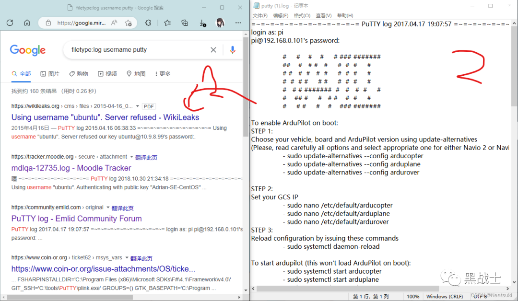Open the PuTTY log Emlid Community Forum result

(x=76, y=219)
